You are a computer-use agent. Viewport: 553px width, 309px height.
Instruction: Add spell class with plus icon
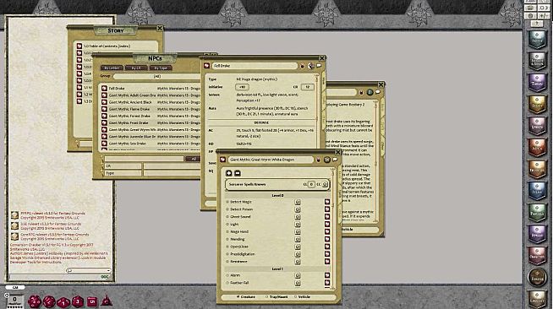[229, 173]
